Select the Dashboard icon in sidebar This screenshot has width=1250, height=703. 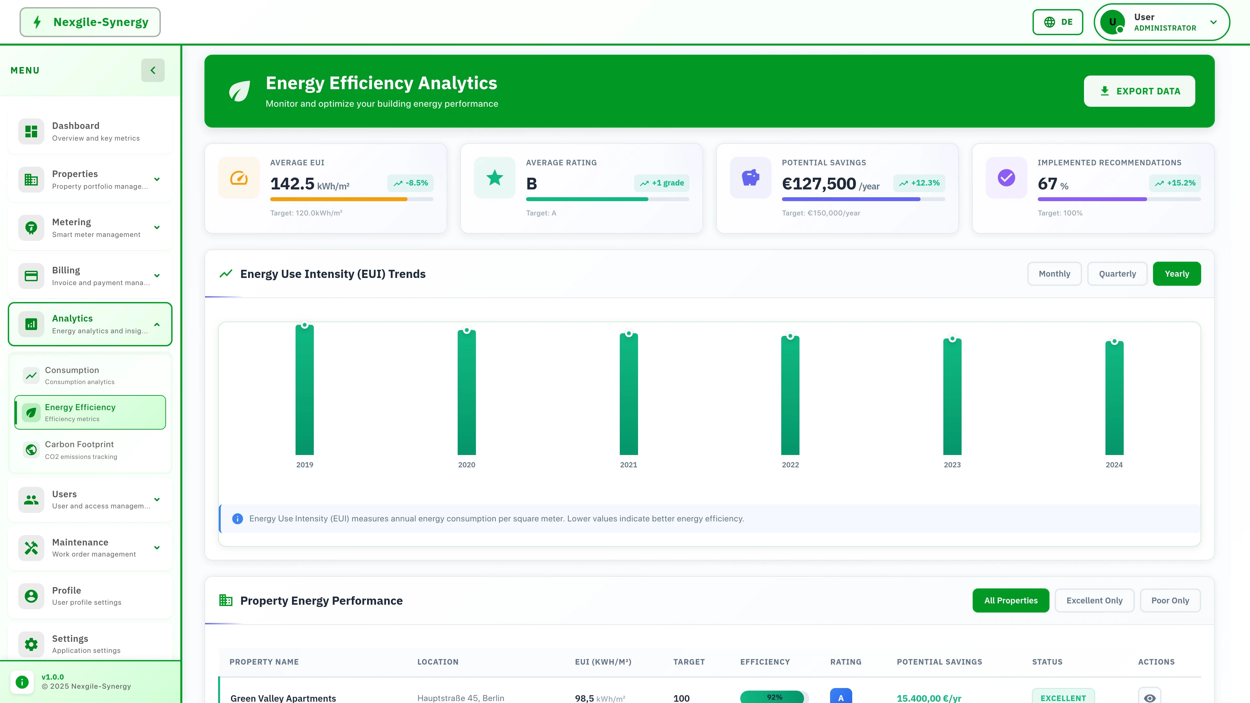click(31, 131)
